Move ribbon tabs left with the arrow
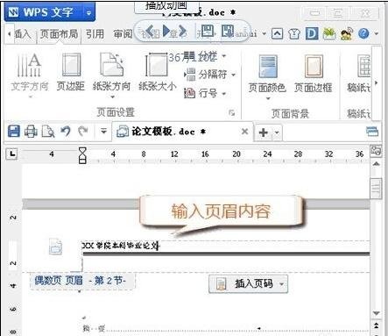 [x=10, y=34]
